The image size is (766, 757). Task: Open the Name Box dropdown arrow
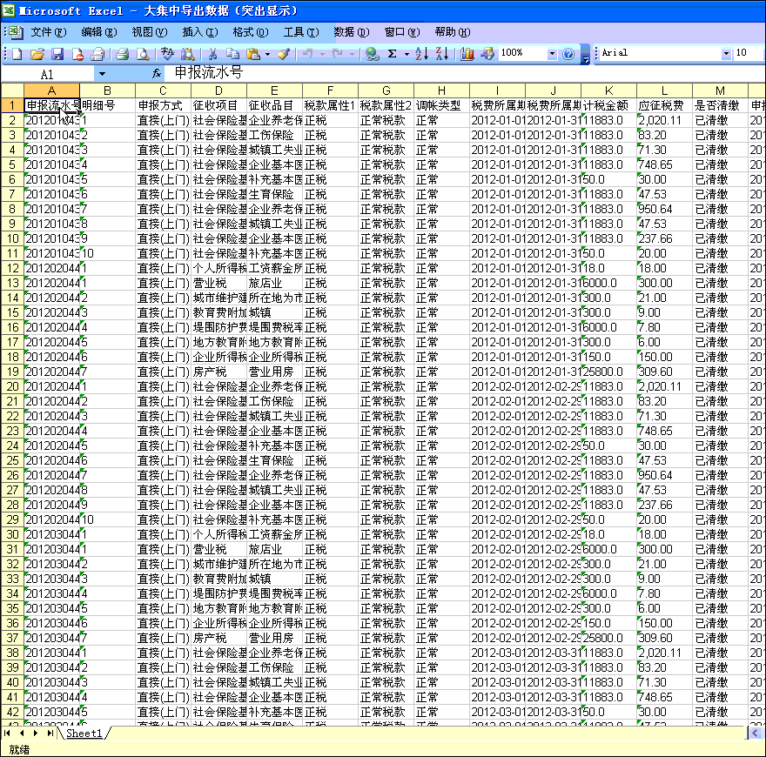(x=102, y=75)
